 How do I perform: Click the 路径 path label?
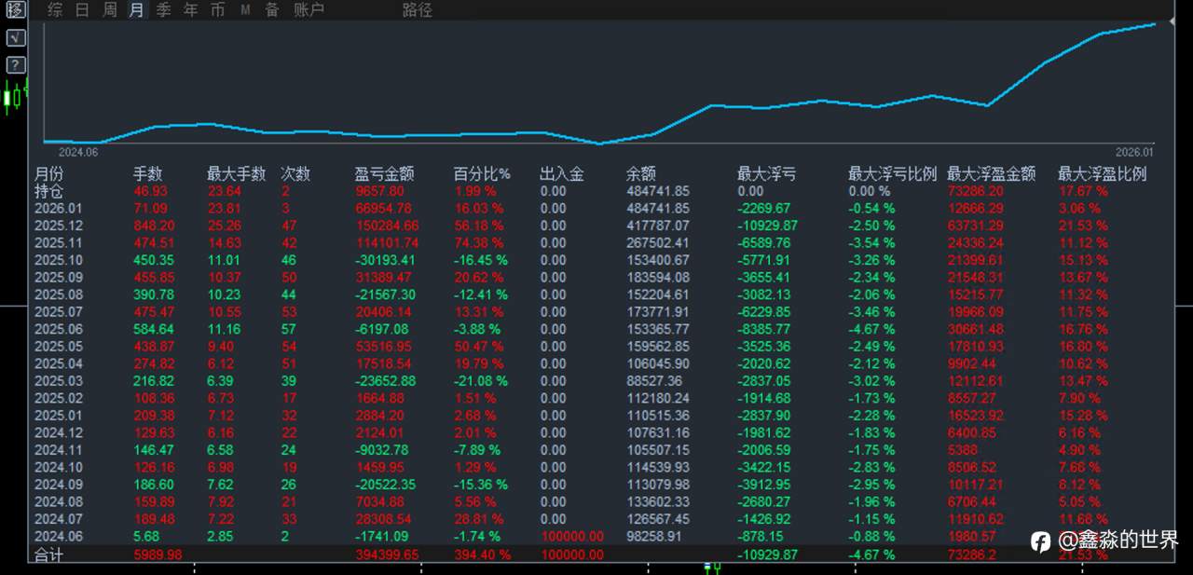(x=417, y=10)
